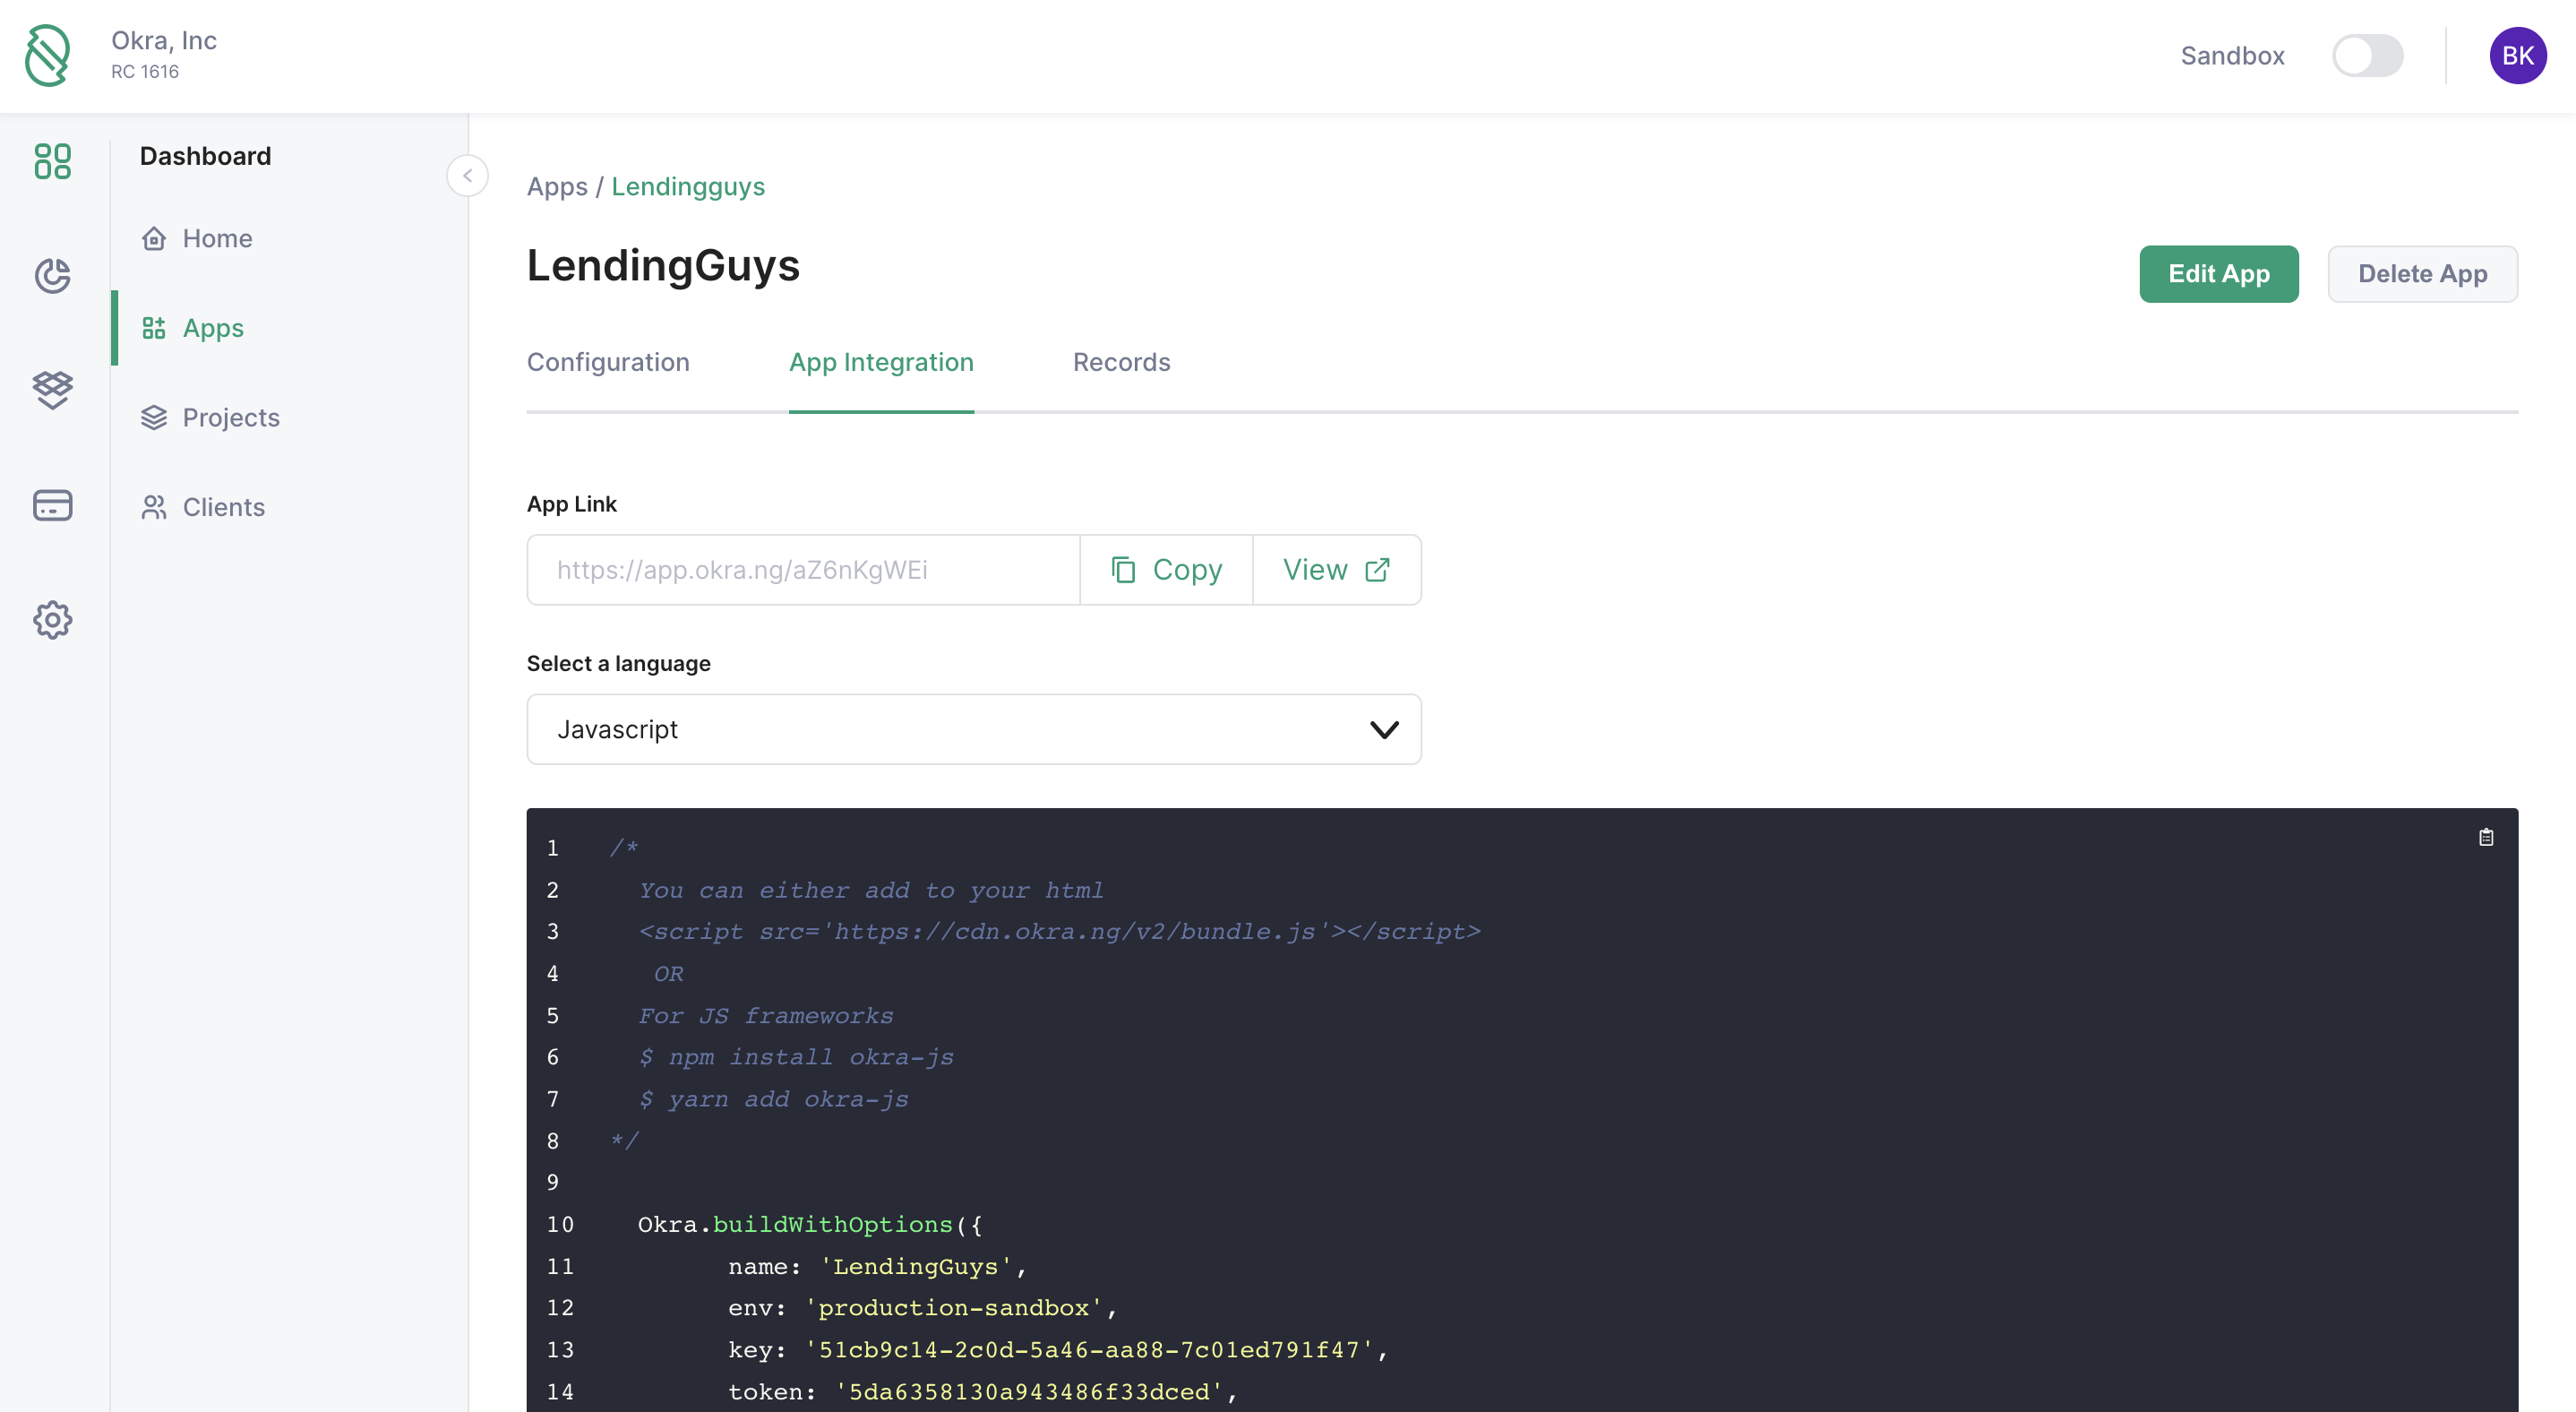The width and height of the screenshot is (2576, 1412).
Task: Copy code with the clipboard icon
Action: tap(2486, 838)
